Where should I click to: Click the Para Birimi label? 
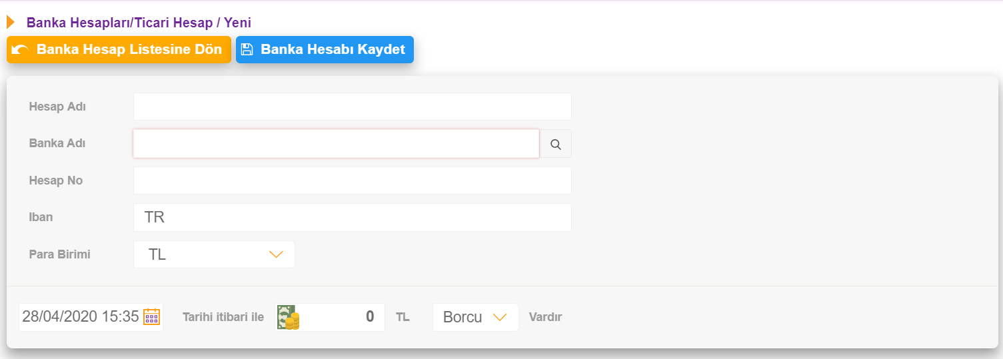point(60,254)
